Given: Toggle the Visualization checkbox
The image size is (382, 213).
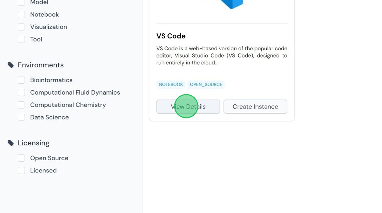Looking at the screenshot, I should tap(21, 27).
